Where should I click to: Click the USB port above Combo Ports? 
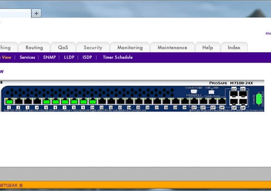[x=211, y=92]
